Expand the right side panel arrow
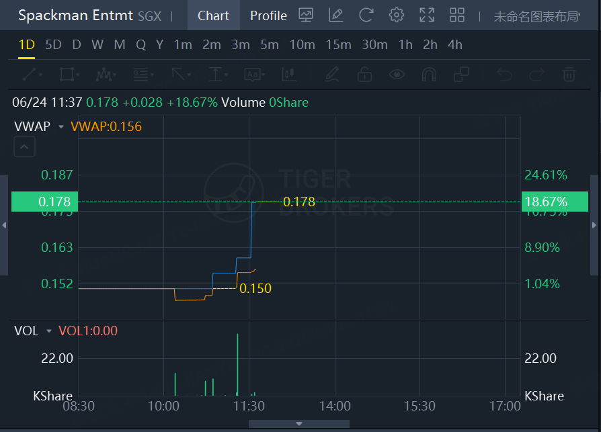This screenshot has width=601, height=432. pos(594,225)
